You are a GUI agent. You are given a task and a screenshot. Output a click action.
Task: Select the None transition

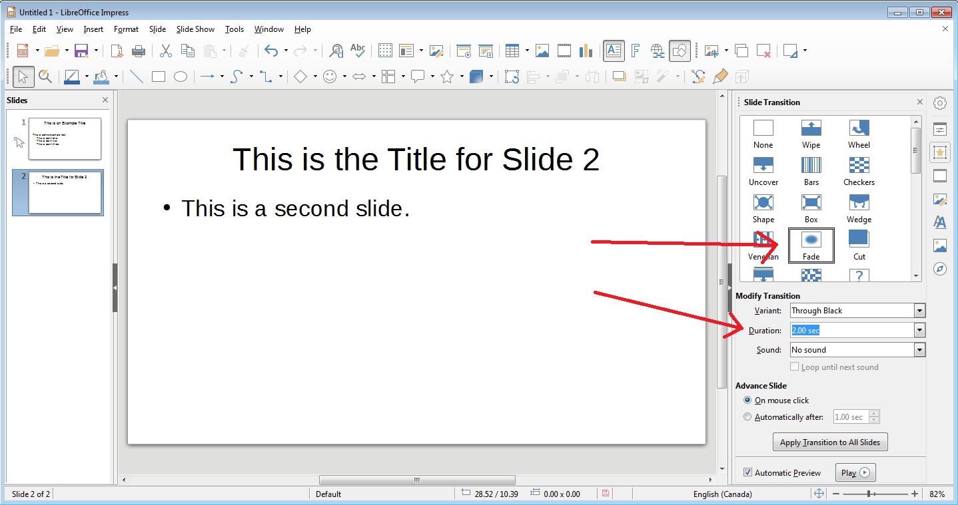763,134
